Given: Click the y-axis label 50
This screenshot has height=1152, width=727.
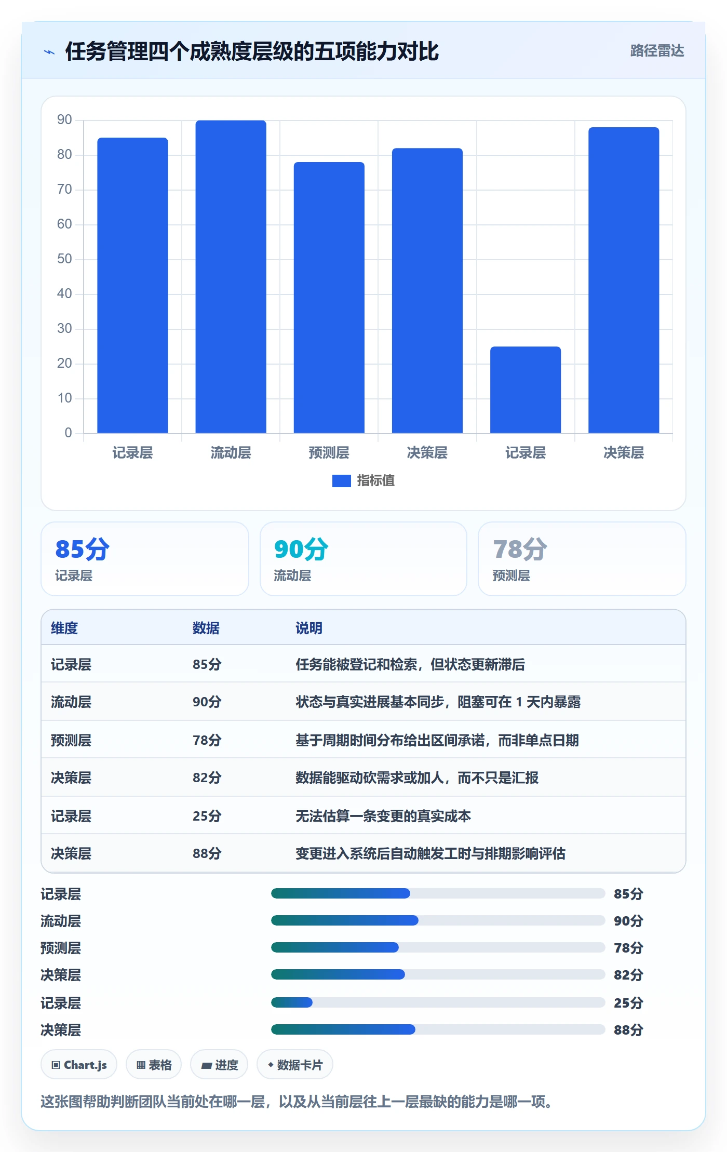Looking at the screenshot, I should click(x=64, y=259).
